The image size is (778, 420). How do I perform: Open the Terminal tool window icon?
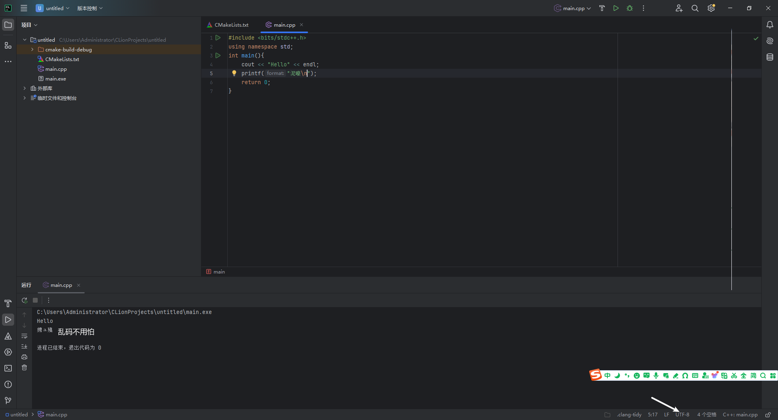click(x=8, y=368)
